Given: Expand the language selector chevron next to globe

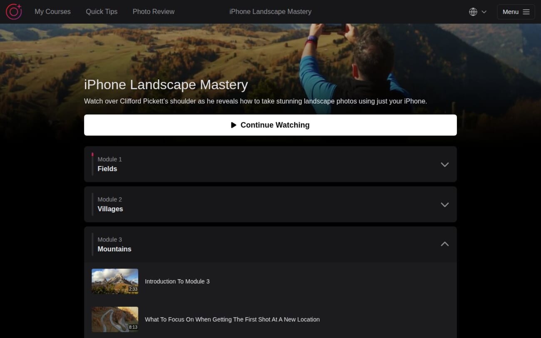Looking at the screenshot, I should (484, 12).
